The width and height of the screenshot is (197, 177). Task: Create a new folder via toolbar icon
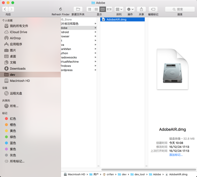pos(78,9)
